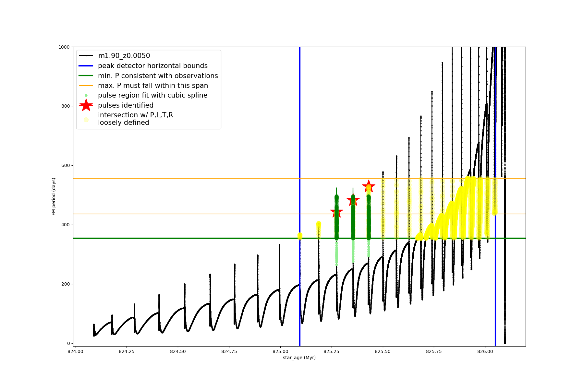
Task: Click the 825.00 tick label on the x-axis
Action: 280,351
